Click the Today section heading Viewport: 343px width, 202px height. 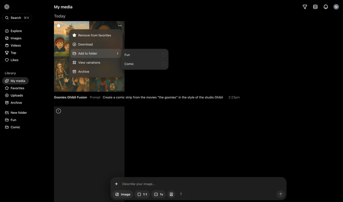point(60,16)
